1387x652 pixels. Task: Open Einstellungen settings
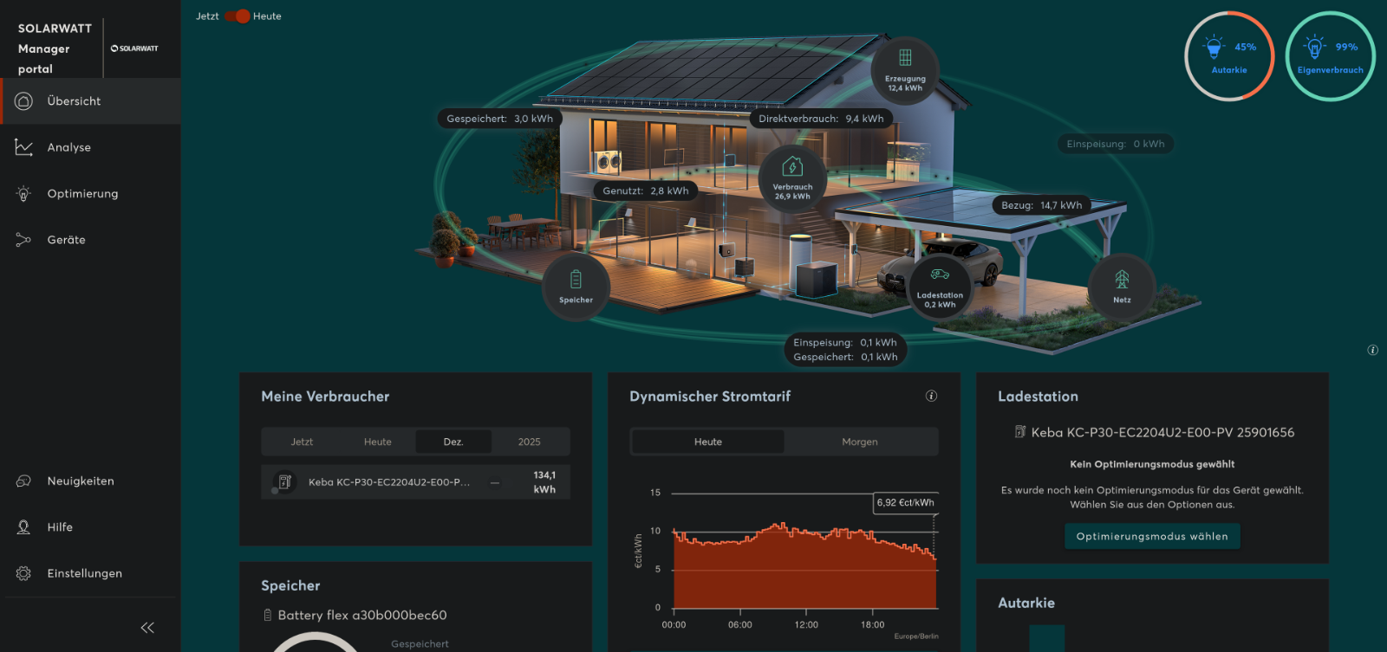tap(90, 573)
